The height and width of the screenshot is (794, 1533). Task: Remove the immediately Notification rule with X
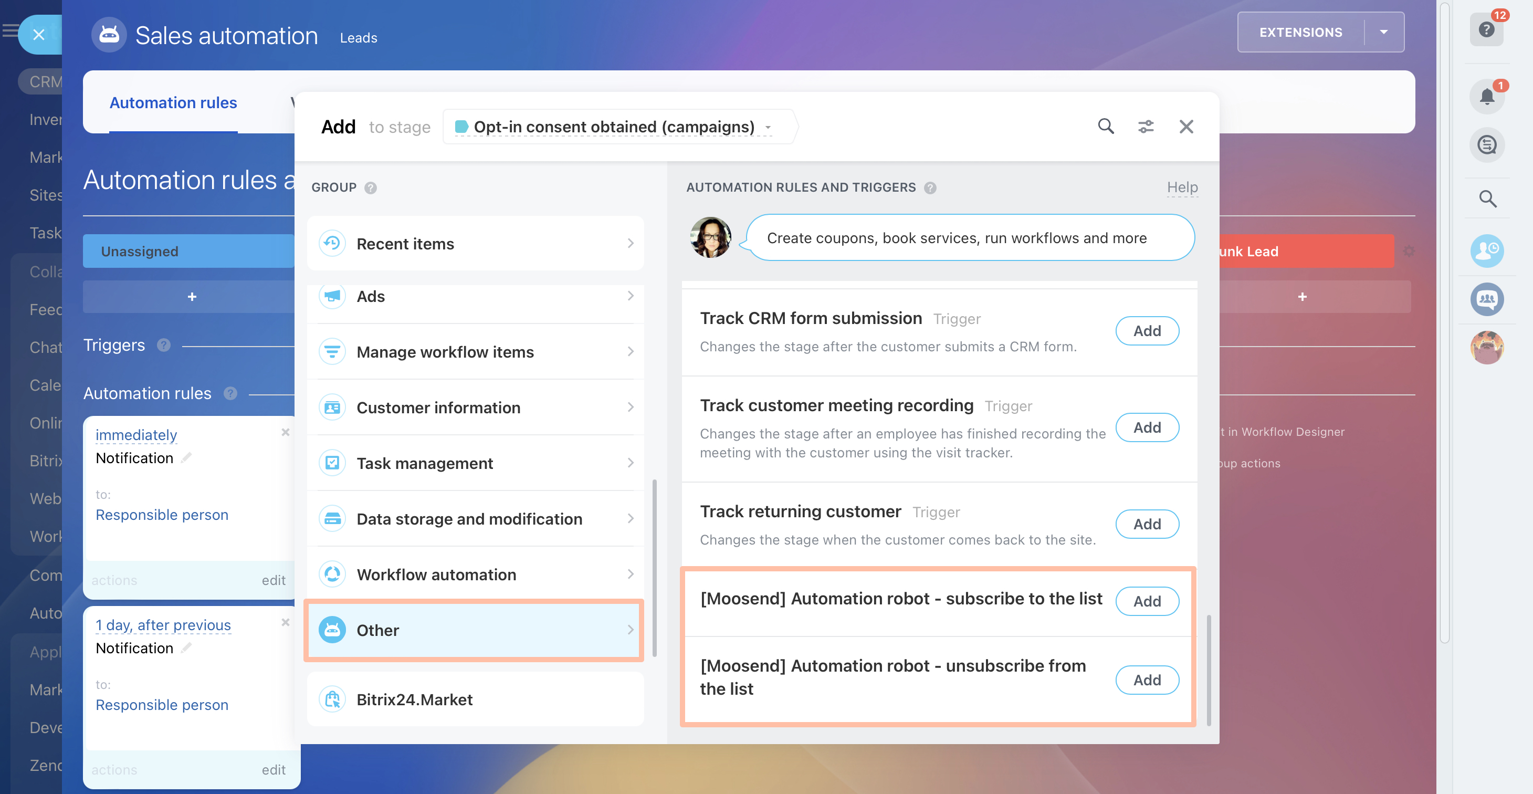[286, 432]
